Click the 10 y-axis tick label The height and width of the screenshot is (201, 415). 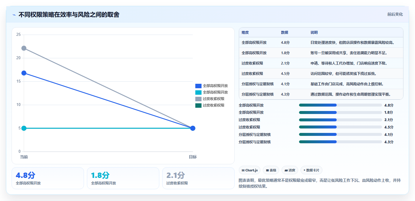click(18, 105)
